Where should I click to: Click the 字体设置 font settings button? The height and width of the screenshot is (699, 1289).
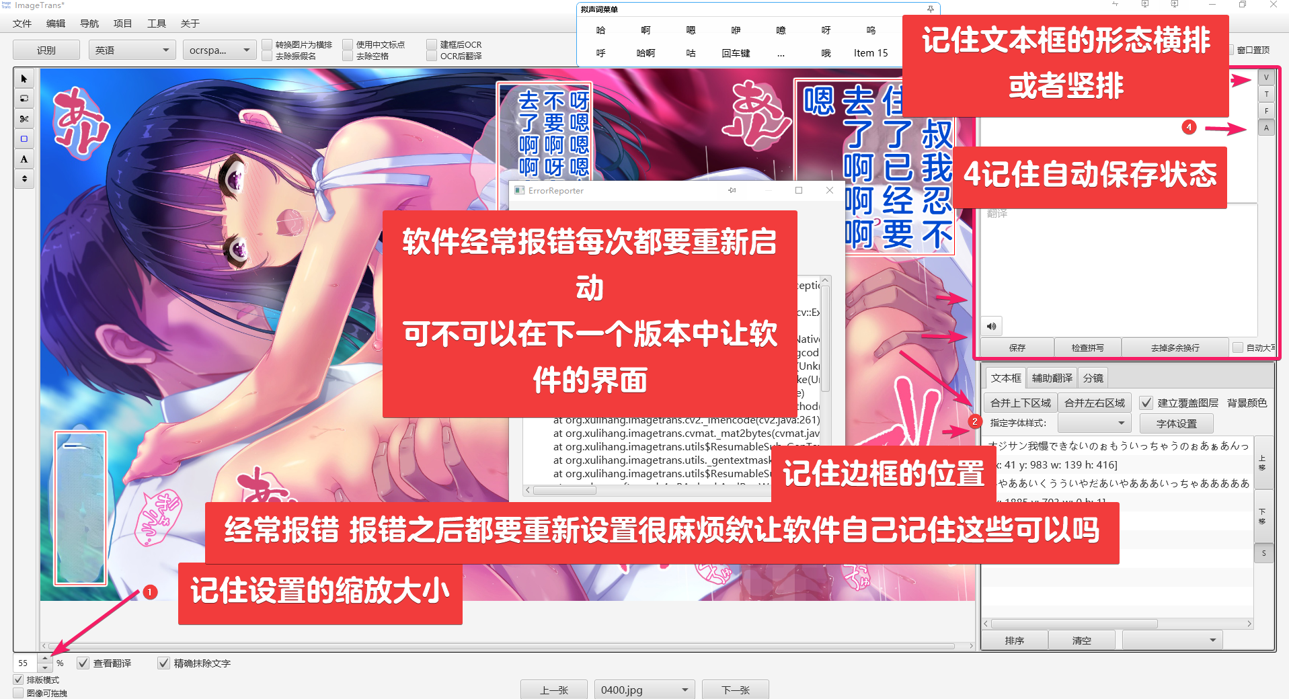1177,423
